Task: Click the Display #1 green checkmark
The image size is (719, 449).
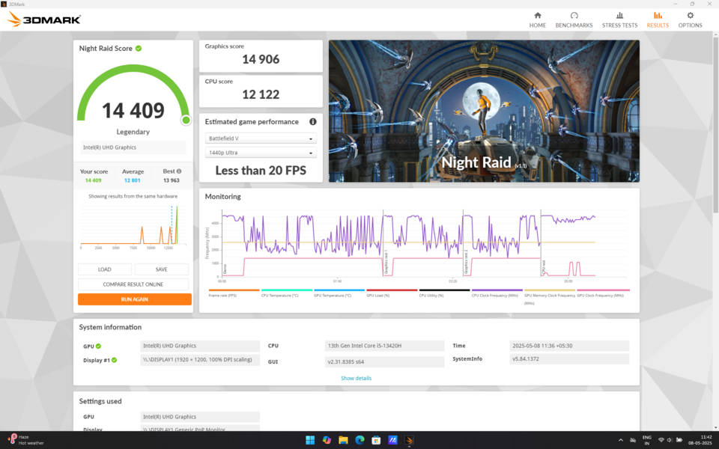Action: coord(114,360)
